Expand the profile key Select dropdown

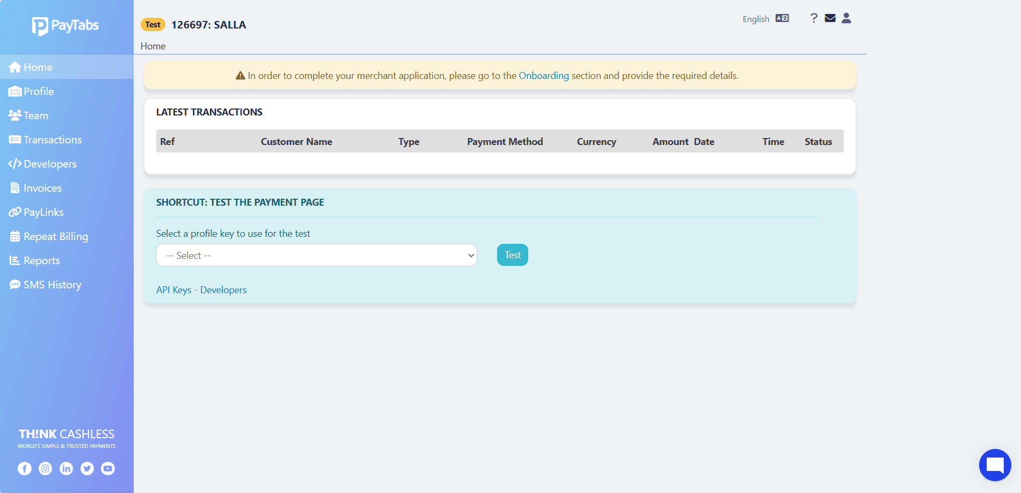pos(316,255)
